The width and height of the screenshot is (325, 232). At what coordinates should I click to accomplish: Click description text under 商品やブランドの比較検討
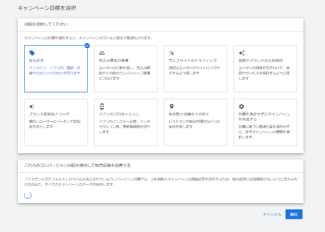pyautogui.click(x=264, y=73)
